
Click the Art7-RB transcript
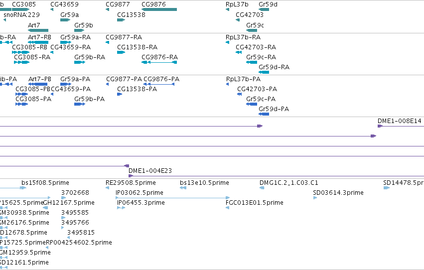tap(38, 42)
